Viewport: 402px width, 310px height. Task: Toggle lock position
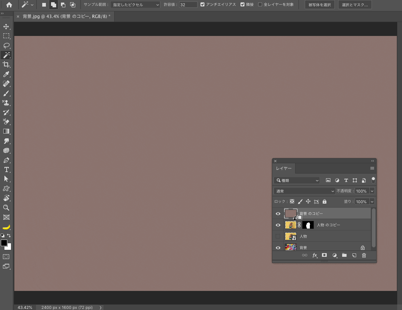coord(308,201)
